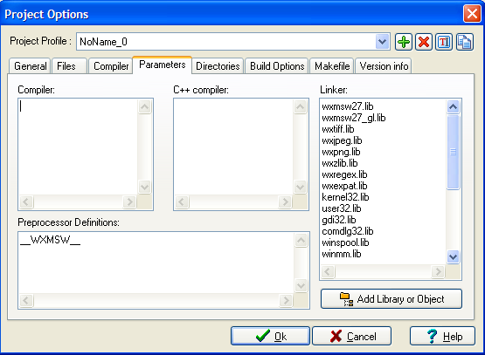Screen dimensions: 485x355
Task: Open the Version info tab
Action: coord(384,66)
